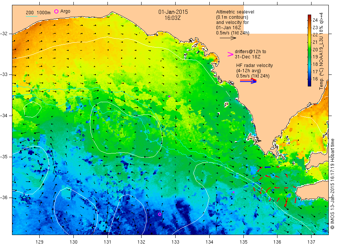Viewport: 337px width, 247px height.
Task: Click the 131 longitude axis label
Action: pos(107,242)
